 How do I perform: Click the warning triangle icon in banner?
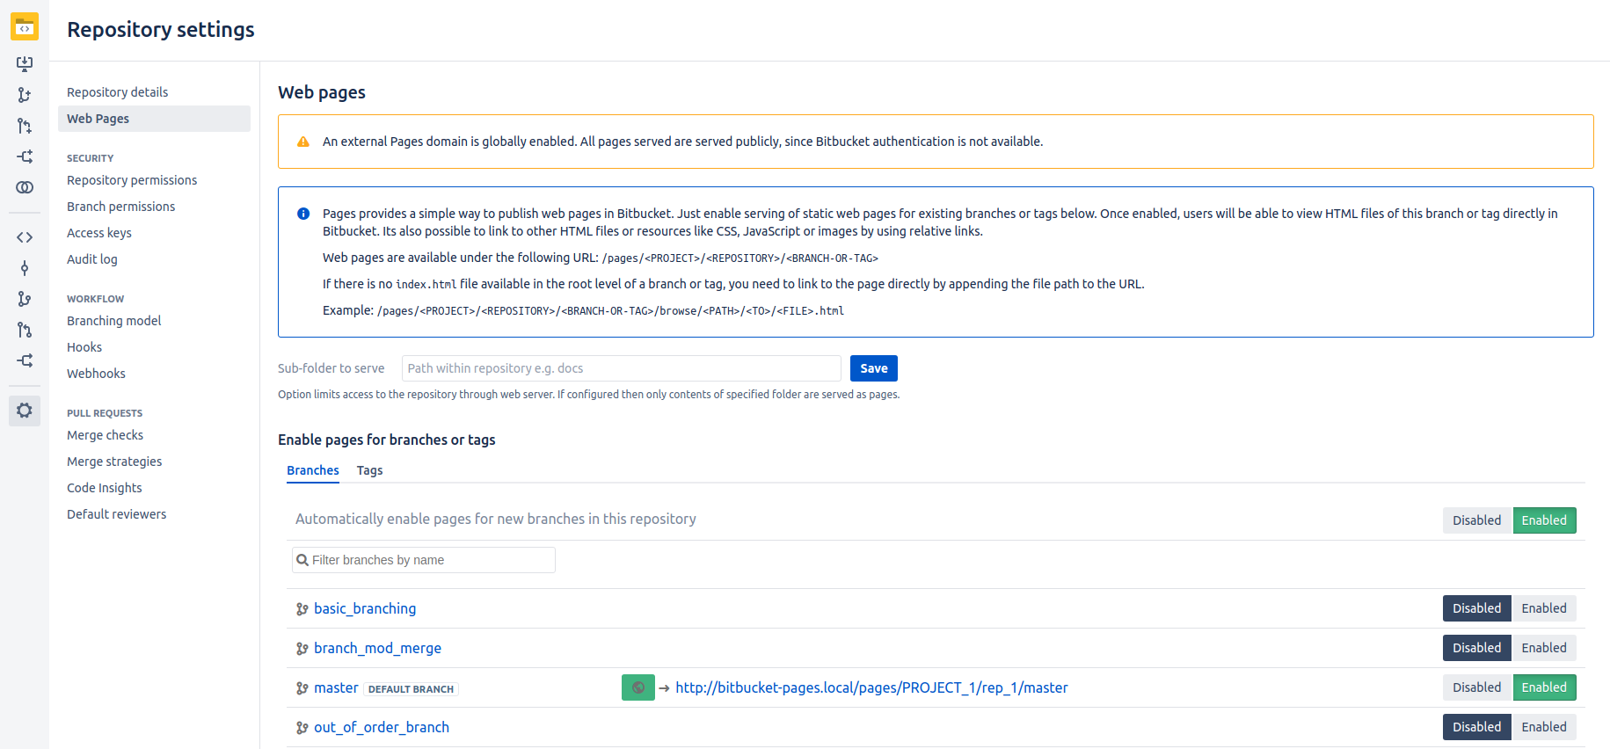coord(303,142)
